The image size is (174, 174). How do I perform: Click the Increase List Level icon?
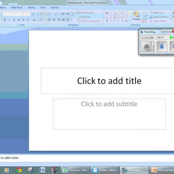(x=68, y=14)
